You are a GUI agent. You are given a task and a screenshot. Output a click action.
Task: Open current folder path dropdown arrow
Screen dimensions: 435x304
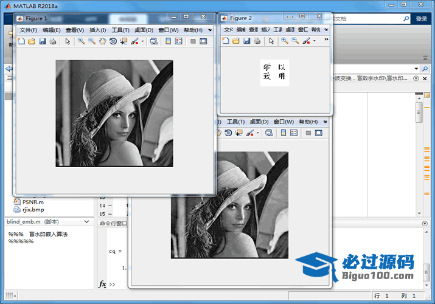[416, 69]
